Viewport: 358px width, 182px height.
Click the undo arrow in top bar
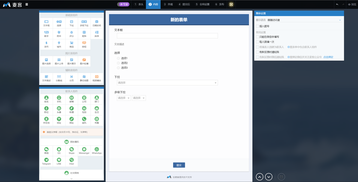[337, 4]
